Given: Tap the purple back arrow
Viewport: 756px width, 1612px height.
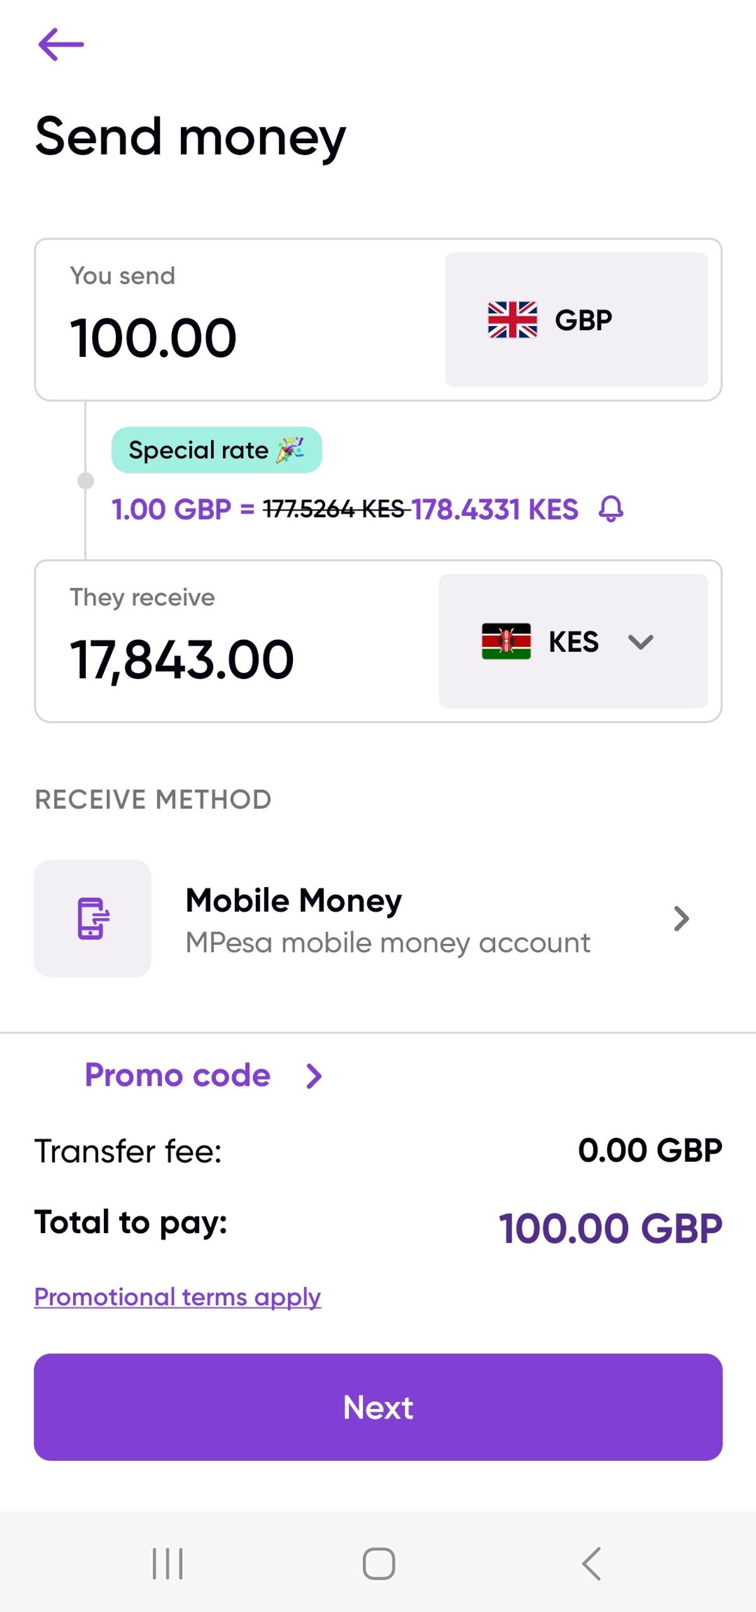Looking at the screenshot, I should pos(60,44).
